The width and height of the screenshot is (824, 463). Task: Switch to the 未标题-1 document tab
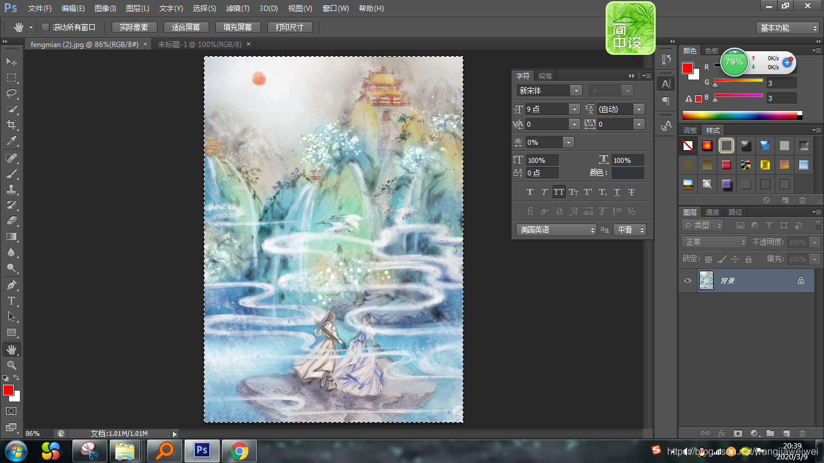coord(200,44)
